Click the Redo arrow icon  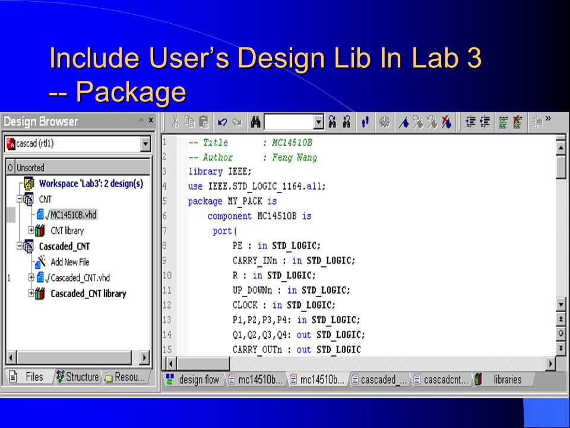237,122
